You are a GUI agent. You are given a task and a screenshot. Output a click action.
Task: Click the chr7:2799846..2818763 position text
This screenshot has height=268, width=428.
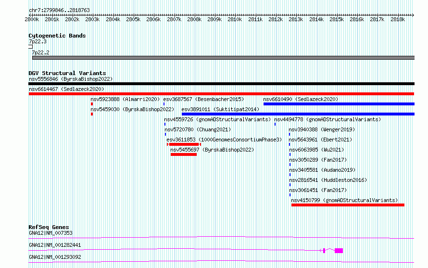(x=59, y=10)
